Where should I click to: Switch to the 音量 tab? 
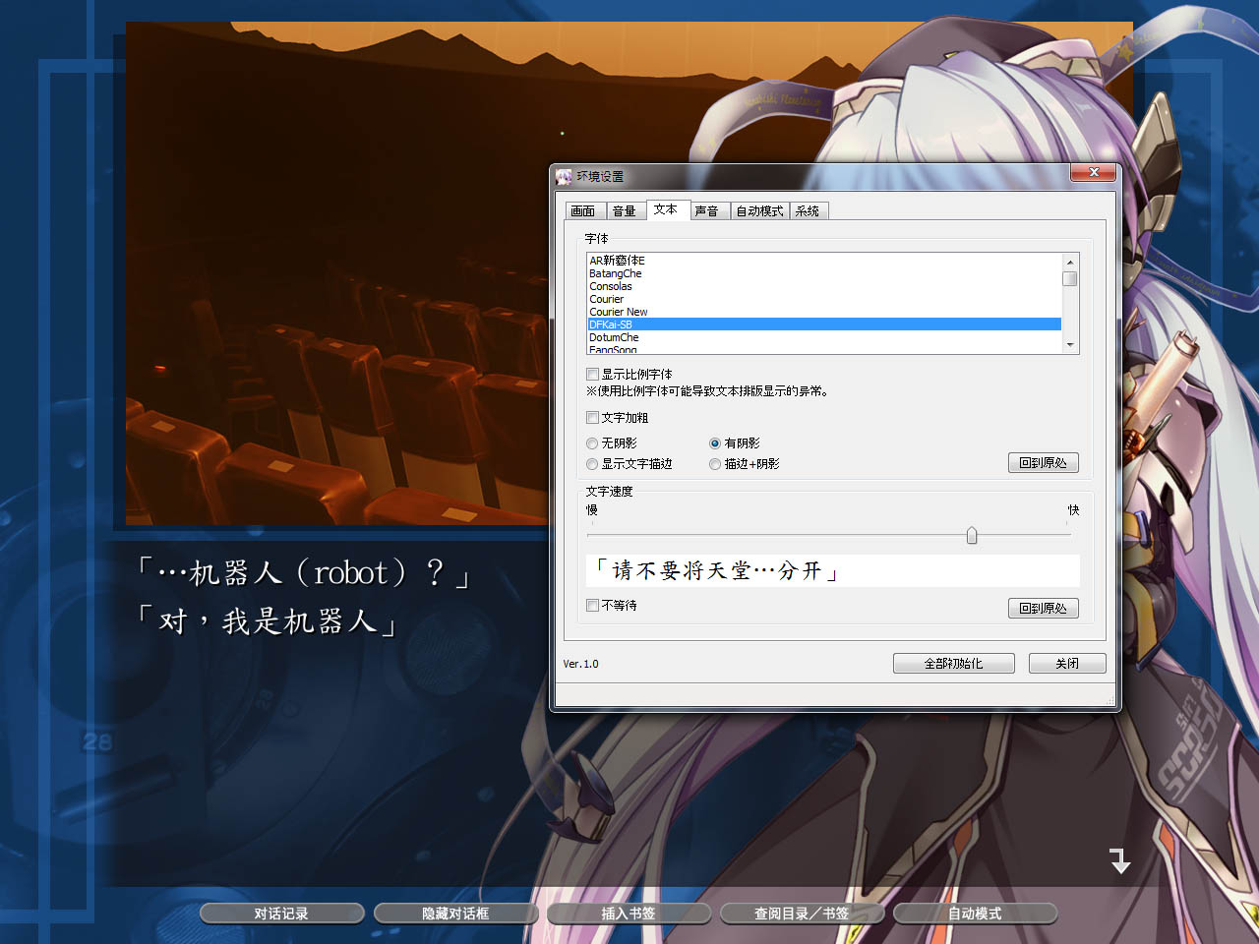point(626,209)
